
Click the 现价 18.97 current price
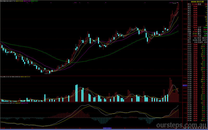195,28
